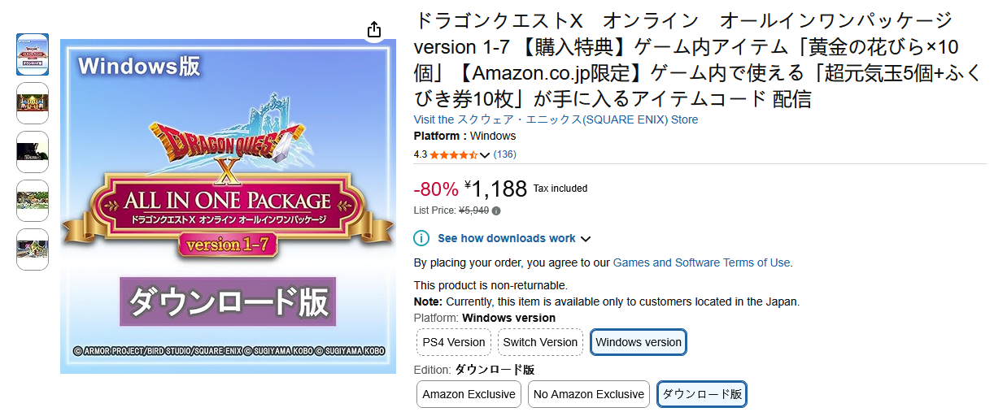Choose the Switch Version platform option

click(x=540, y=342)
